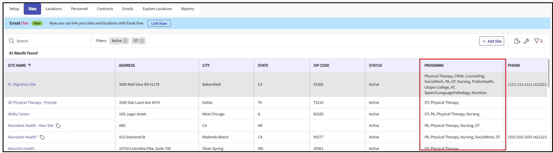Remove the Active filter chip

click(125, 41)
